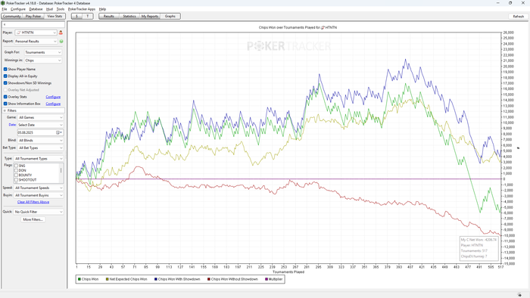
Task: Open the Quick filter dropdown
Action: tap(39, 212)
